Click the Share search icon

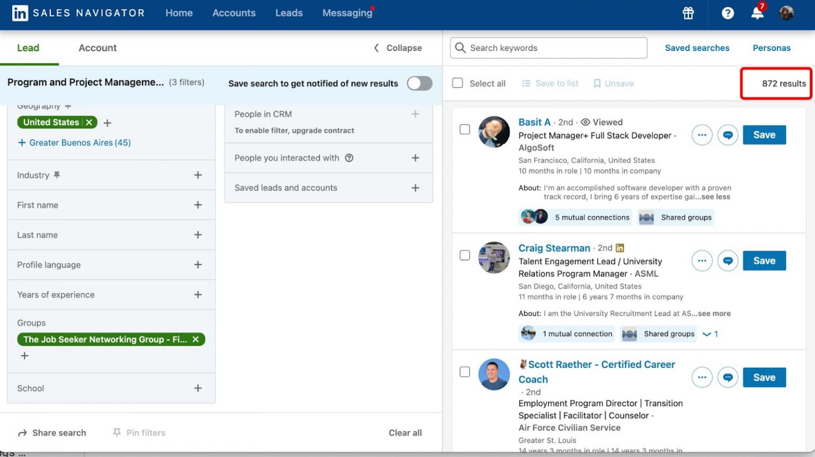click(21, 433)
